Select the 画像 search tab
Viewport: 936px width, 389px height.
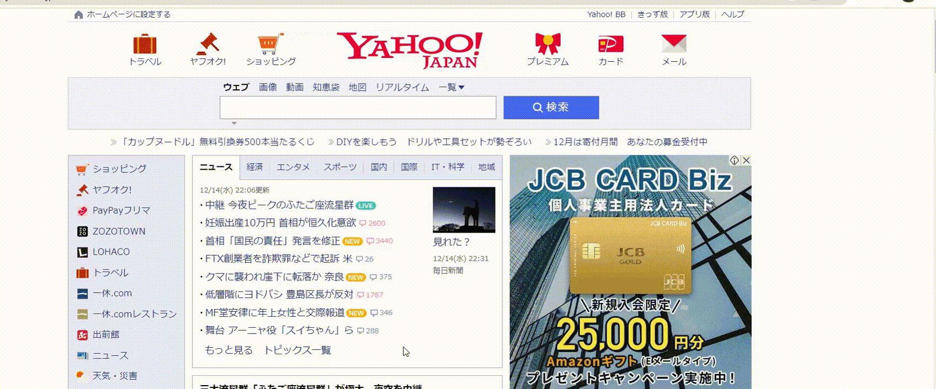pyautogui.click(x=268, y=87)
